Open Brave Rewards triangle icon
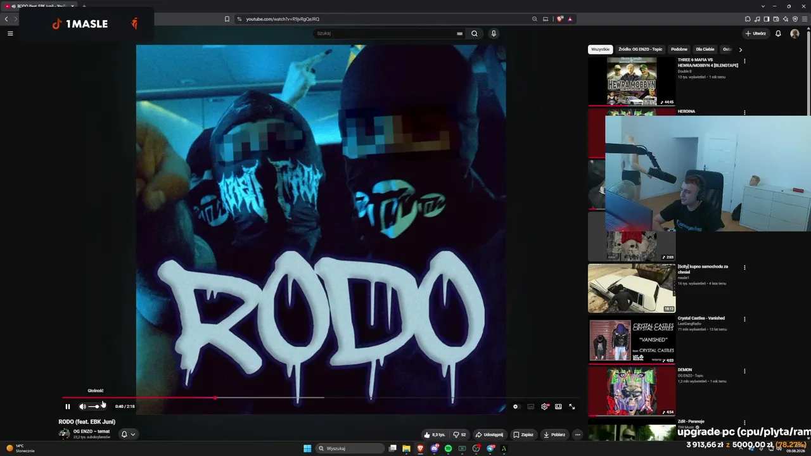811x456 pixels. [570, 19]
